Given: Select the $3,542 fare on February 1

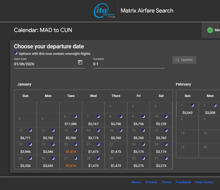Looking at the screenshot, I should (x=187, y=113).
